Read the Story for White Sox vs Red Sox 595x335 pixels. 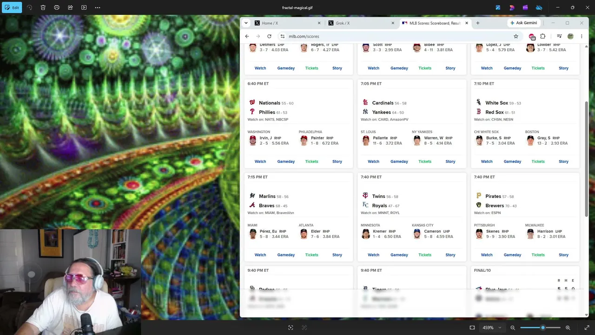[563, 161]
